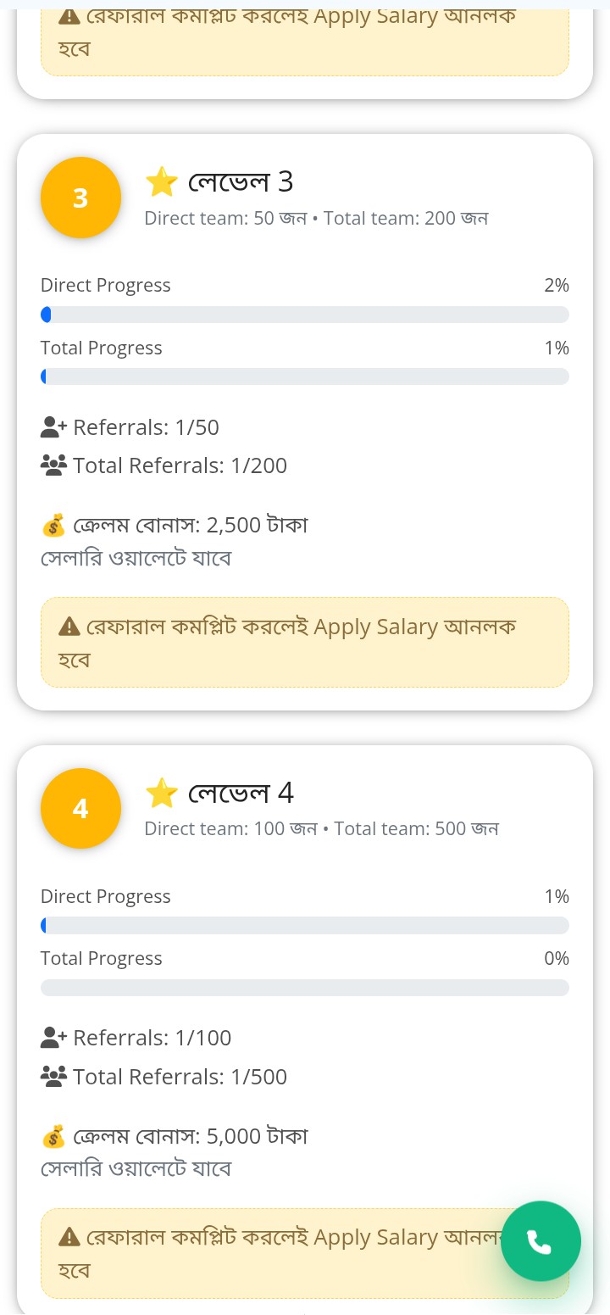Click Level 3 Apply Salary unlock notice
Image resolution: width=610 pixels, height=1315 pixels.
305,642
